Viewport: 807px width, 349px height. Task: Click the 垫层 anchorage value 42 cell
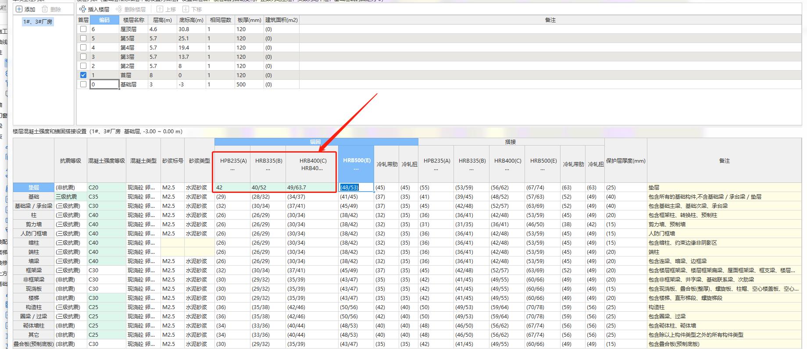click(x=232, y=187)
